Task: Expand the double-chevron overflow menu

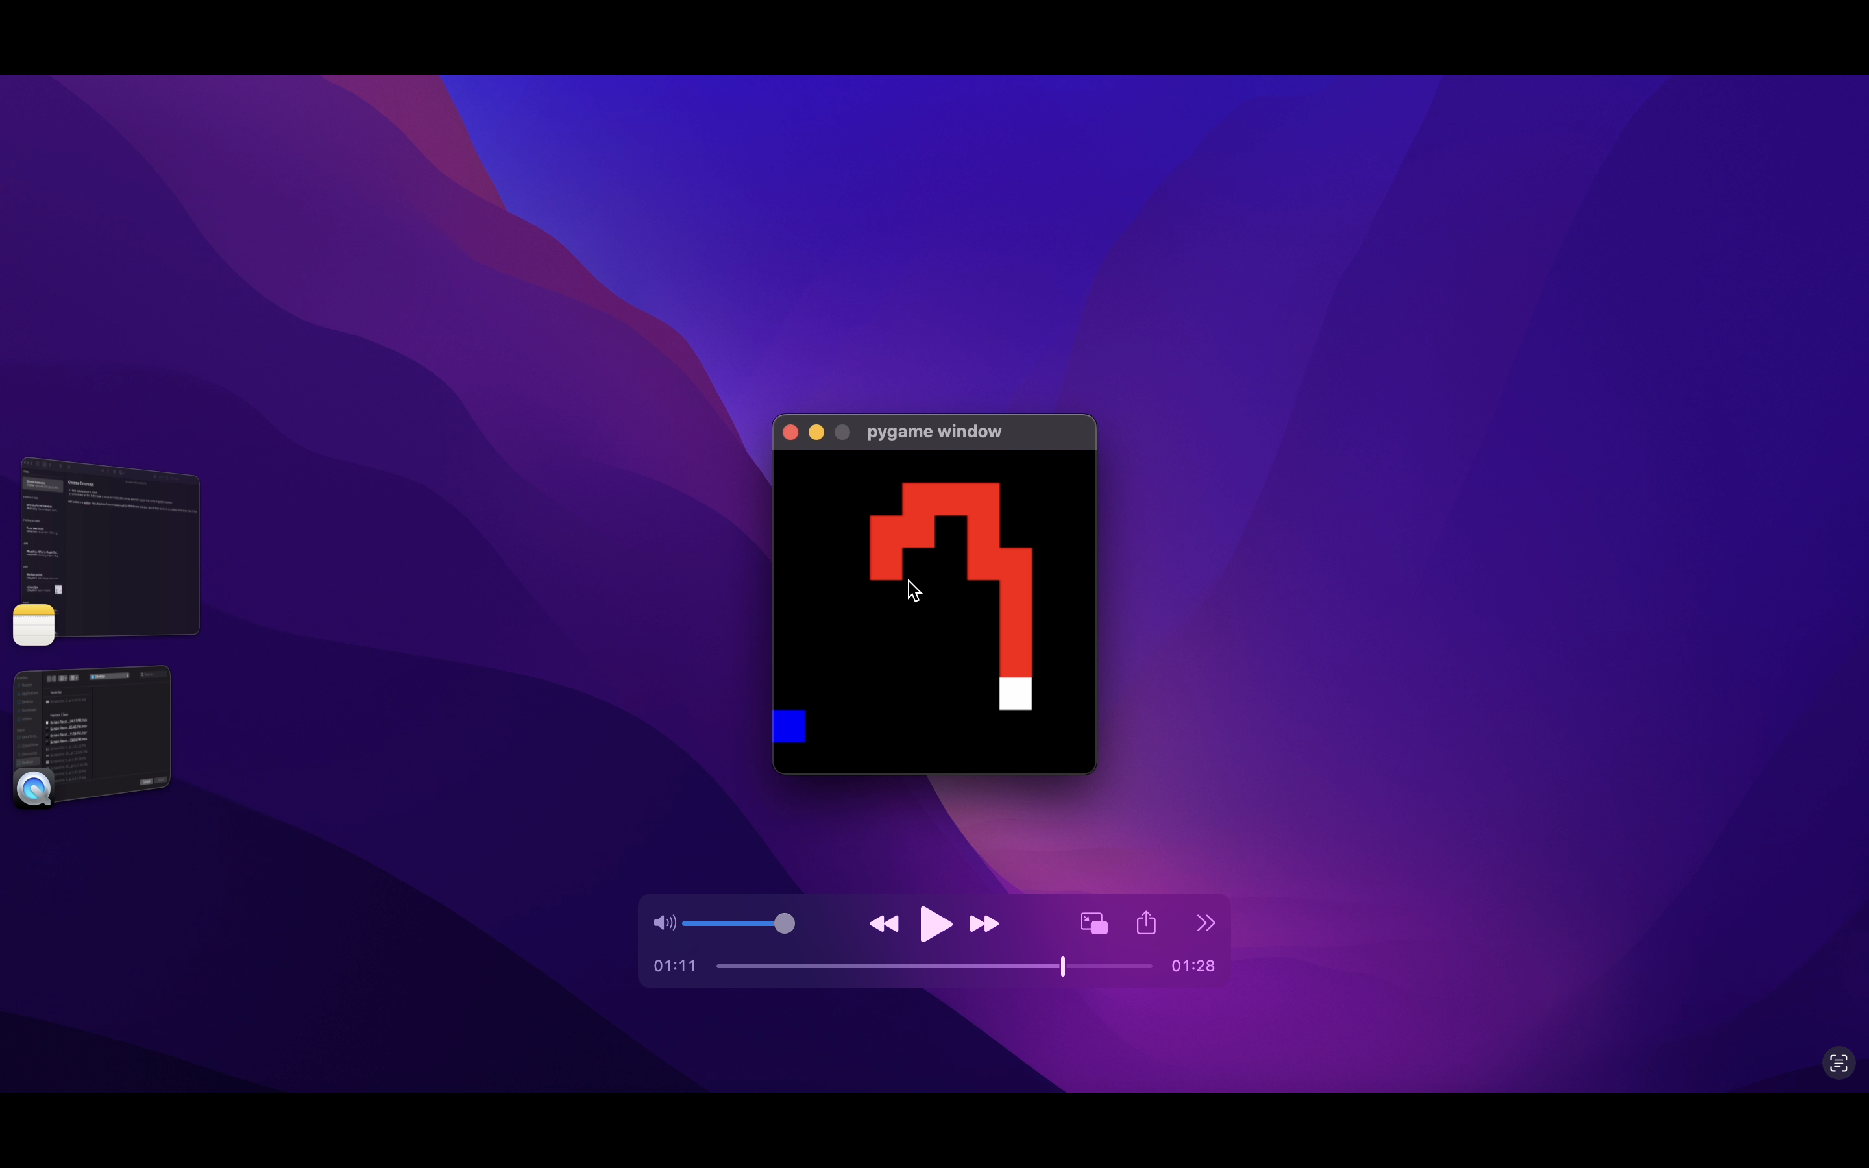Action: click(x=1206, y=923)
